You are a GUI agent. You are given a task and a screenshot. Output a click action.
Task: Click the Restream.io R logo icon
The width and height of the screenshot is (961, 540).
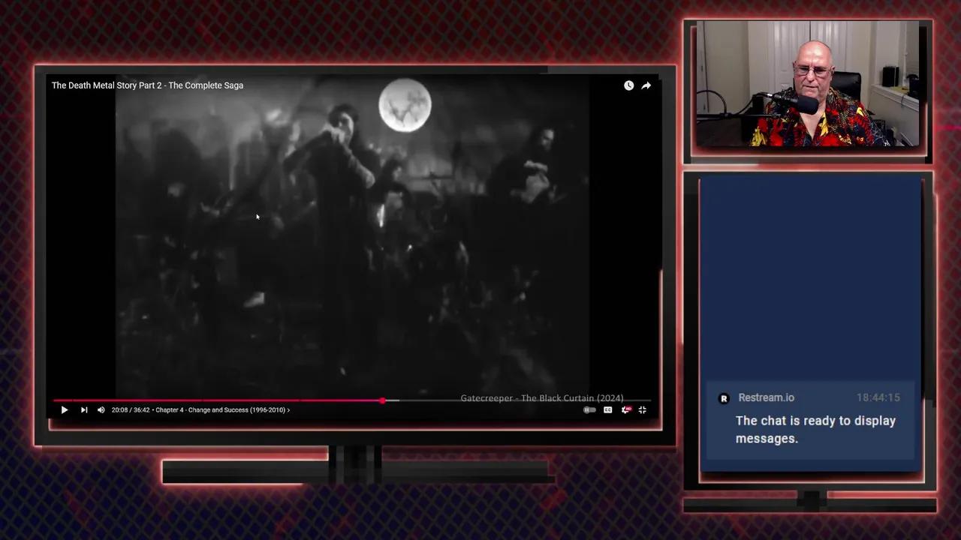pos(724,399)
